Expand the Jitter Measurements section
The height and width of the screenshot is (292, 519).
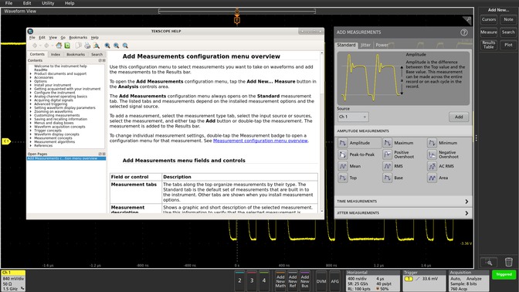[403, 213]
